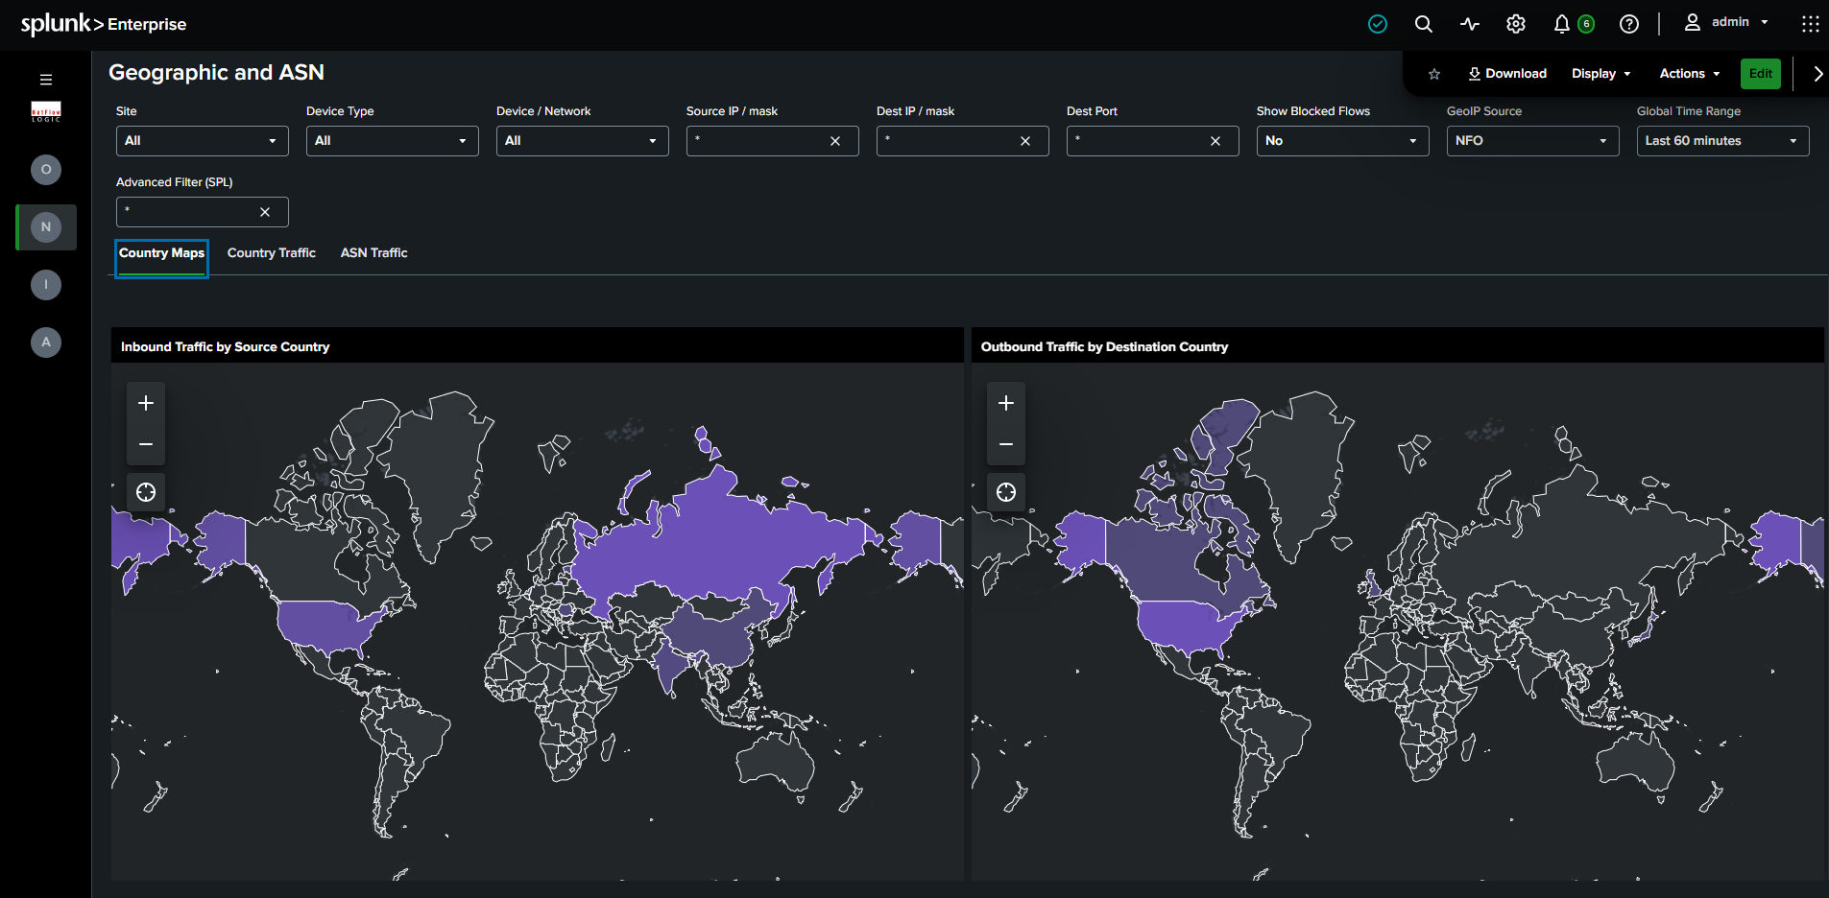Click the green Edit button
This screenshot has width=1829, height=898.
pyautogui.click(x=1761, y=74)
